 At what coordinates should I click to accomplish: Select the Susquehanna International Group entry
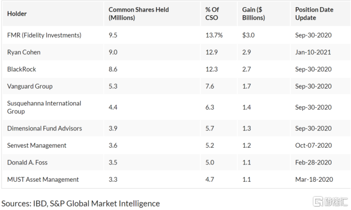tap(44, 107)
